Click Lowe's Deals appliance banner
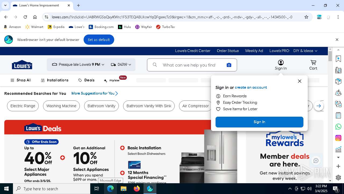This screenshot has width=344, height=194. point(121,151)
